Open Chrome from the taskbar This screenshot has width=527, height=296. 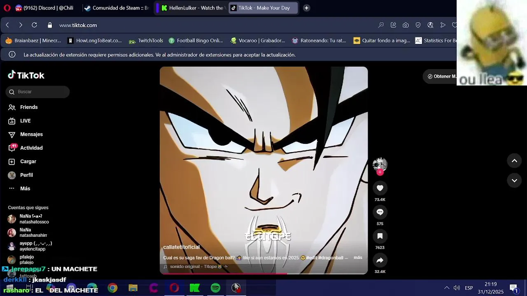tap(112, 288)
